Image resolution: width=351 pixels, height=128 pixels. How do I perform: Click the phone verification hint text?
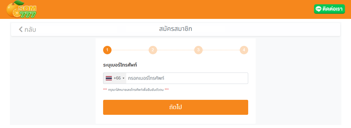point(136,90)
